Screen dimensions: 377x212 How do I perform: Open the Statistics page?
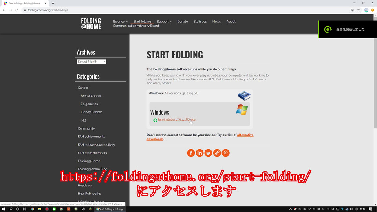point(200,21)
